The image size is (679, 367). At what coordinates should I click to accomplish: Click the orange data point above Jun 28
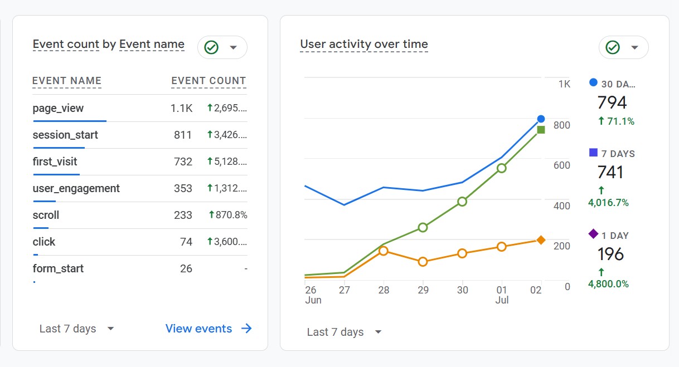tap(384, 251)
